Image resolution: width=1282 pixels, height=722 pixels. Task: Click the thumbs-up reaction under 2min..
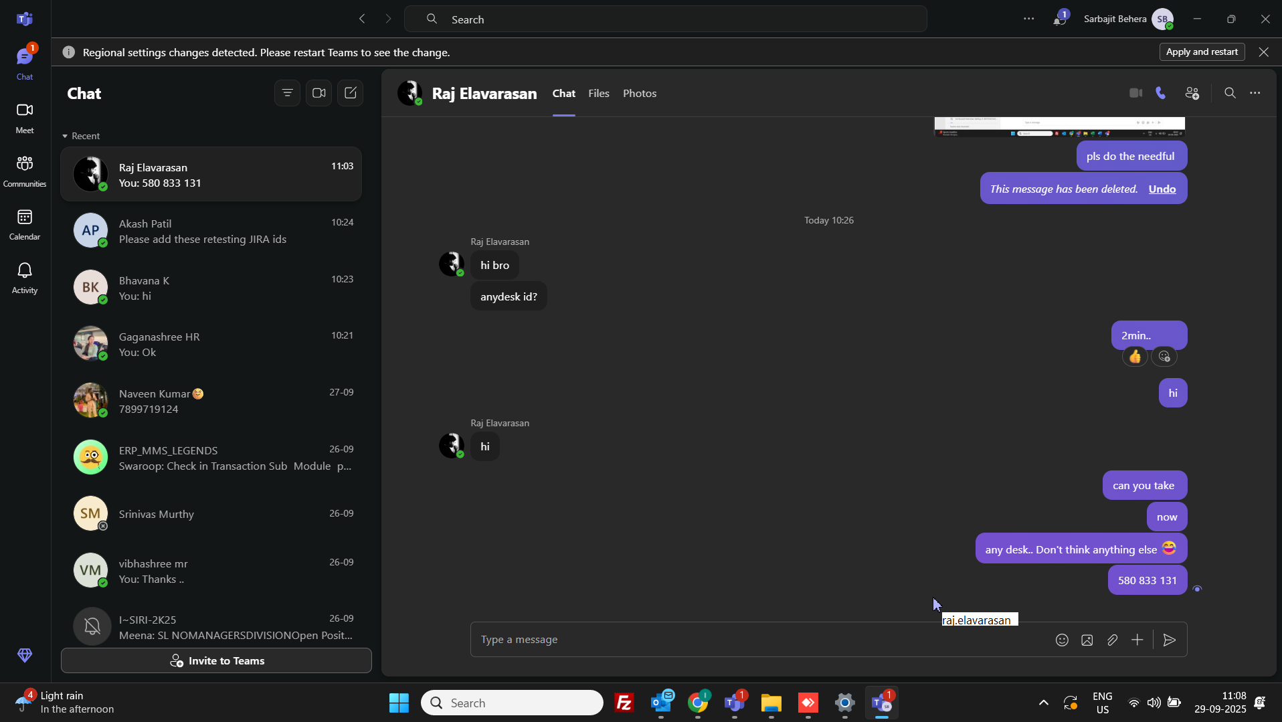[1135, 357]
